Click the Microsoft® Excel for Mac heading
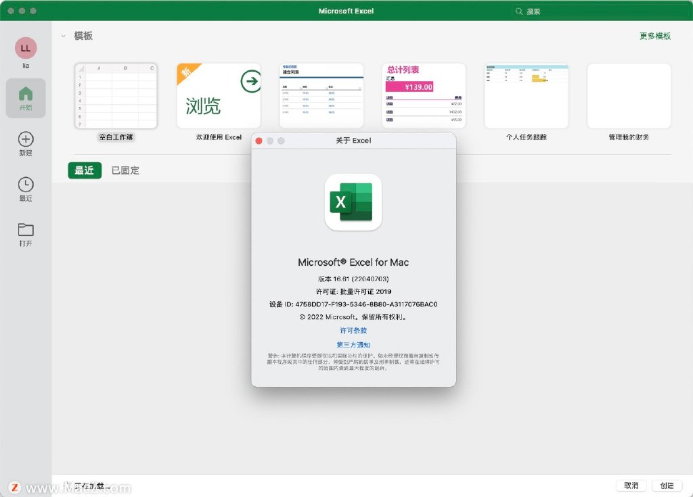 353,262
